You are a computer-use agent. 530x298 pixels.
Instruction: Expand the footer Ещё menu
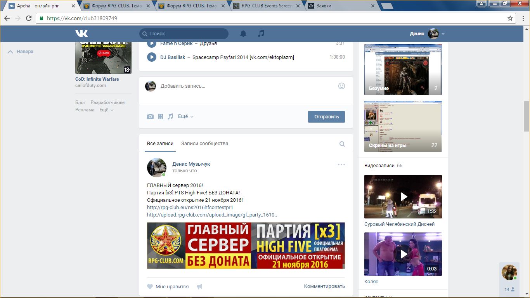pyautogui.click(x=106, y=110)
